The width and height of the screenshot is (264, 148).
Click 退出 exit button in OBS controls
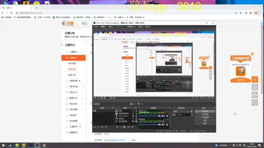205,123
